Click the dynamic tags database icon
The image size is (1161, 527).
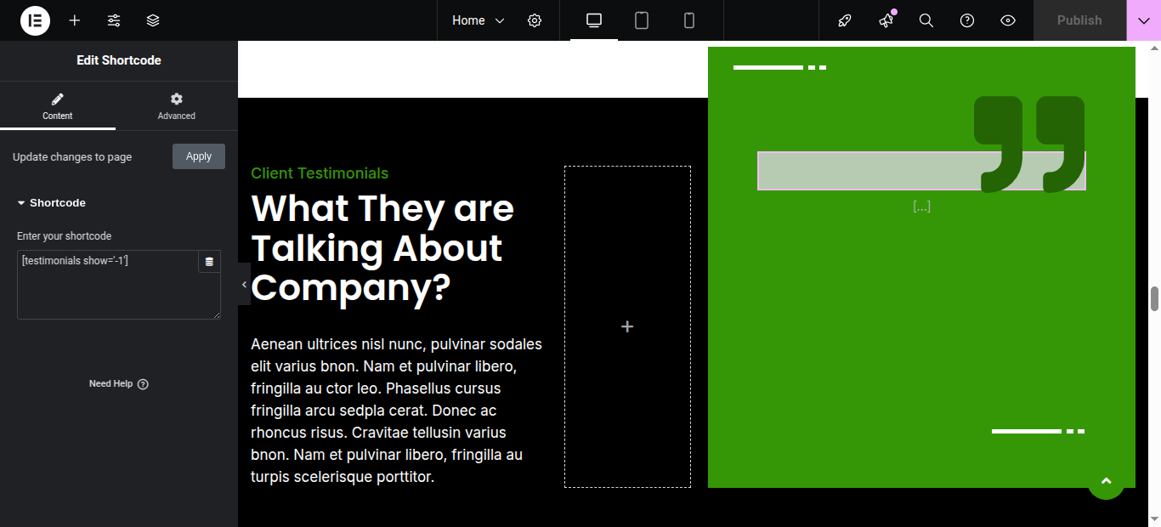tap(209, 262)
